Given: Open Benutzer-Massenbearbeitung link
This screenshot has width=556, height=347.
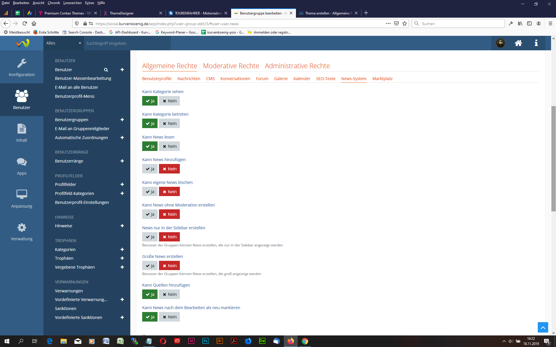Looking at the screenshot, I should [x=83, y=78].
